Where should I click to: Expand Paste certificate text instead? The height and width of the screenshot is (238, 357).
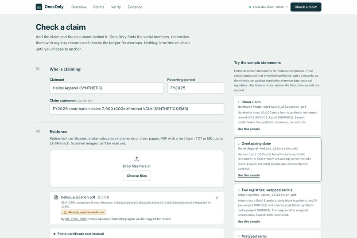pyautogui.click(x=79, y=234)
